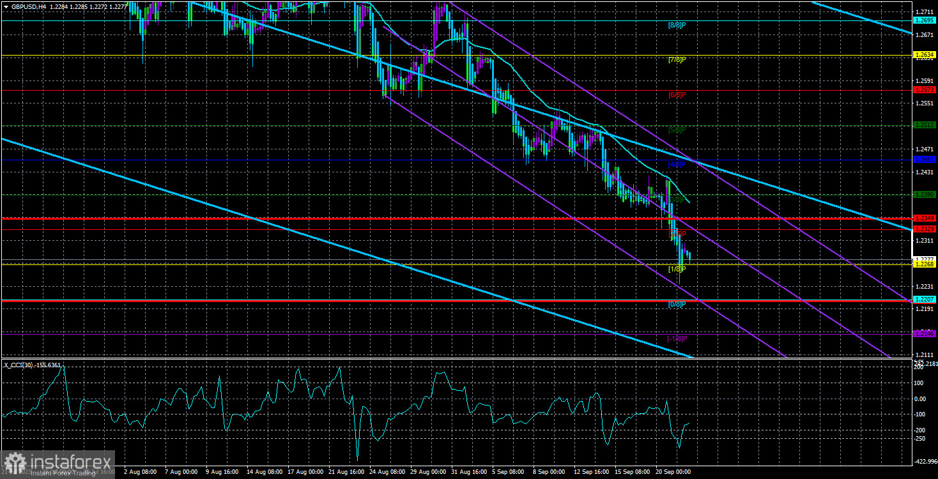Click the 1.2390 green price tag
This screenshot has height=479, width=938.
point(925,194)
